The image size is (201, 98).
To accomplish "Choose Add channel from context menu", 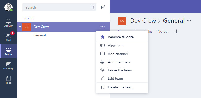I will (122, 54).
